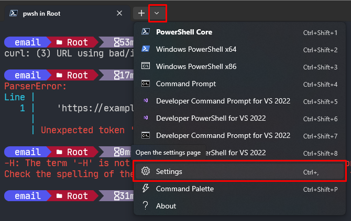Open the new tab dropdown chevron
This screenshot has width=351, height=221.
click(x=157, y=13)
